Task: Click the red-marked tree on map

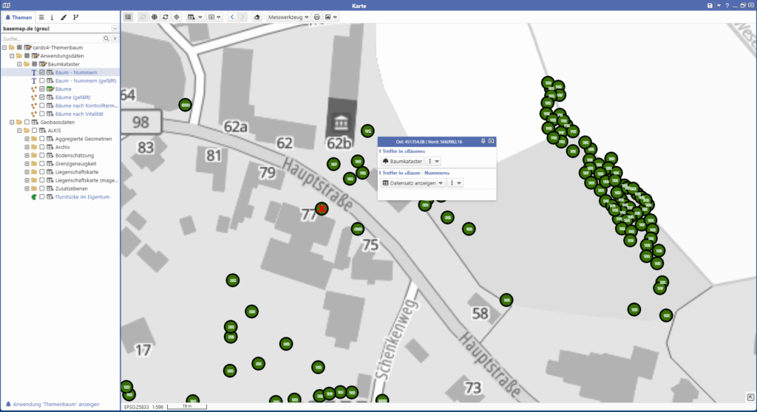Action: click(322, 209)
